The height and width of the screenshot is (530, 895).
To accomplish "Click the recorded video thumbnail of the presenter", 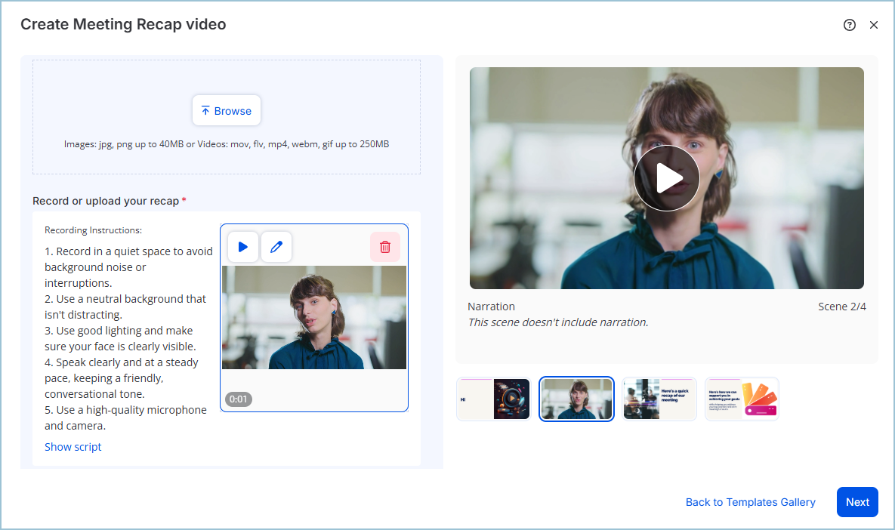I will (x=313, y=317).
